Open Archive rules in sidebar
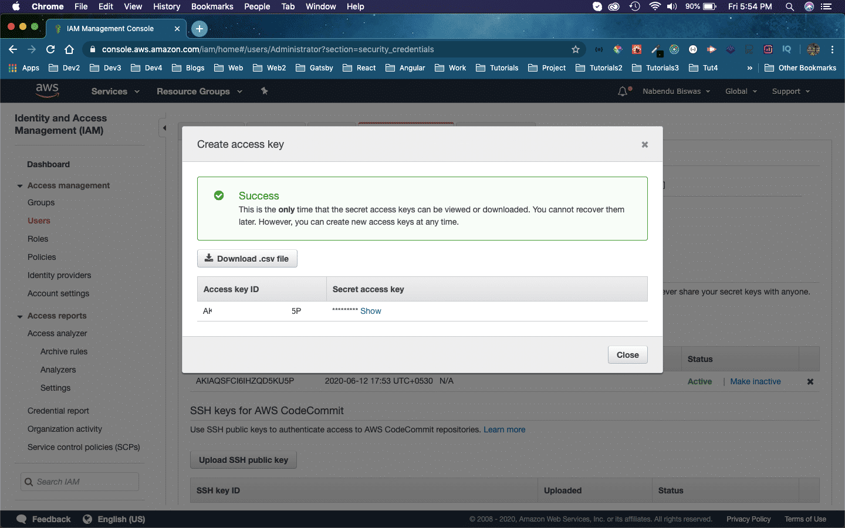The image size is (845, 528). coord(64,351)
